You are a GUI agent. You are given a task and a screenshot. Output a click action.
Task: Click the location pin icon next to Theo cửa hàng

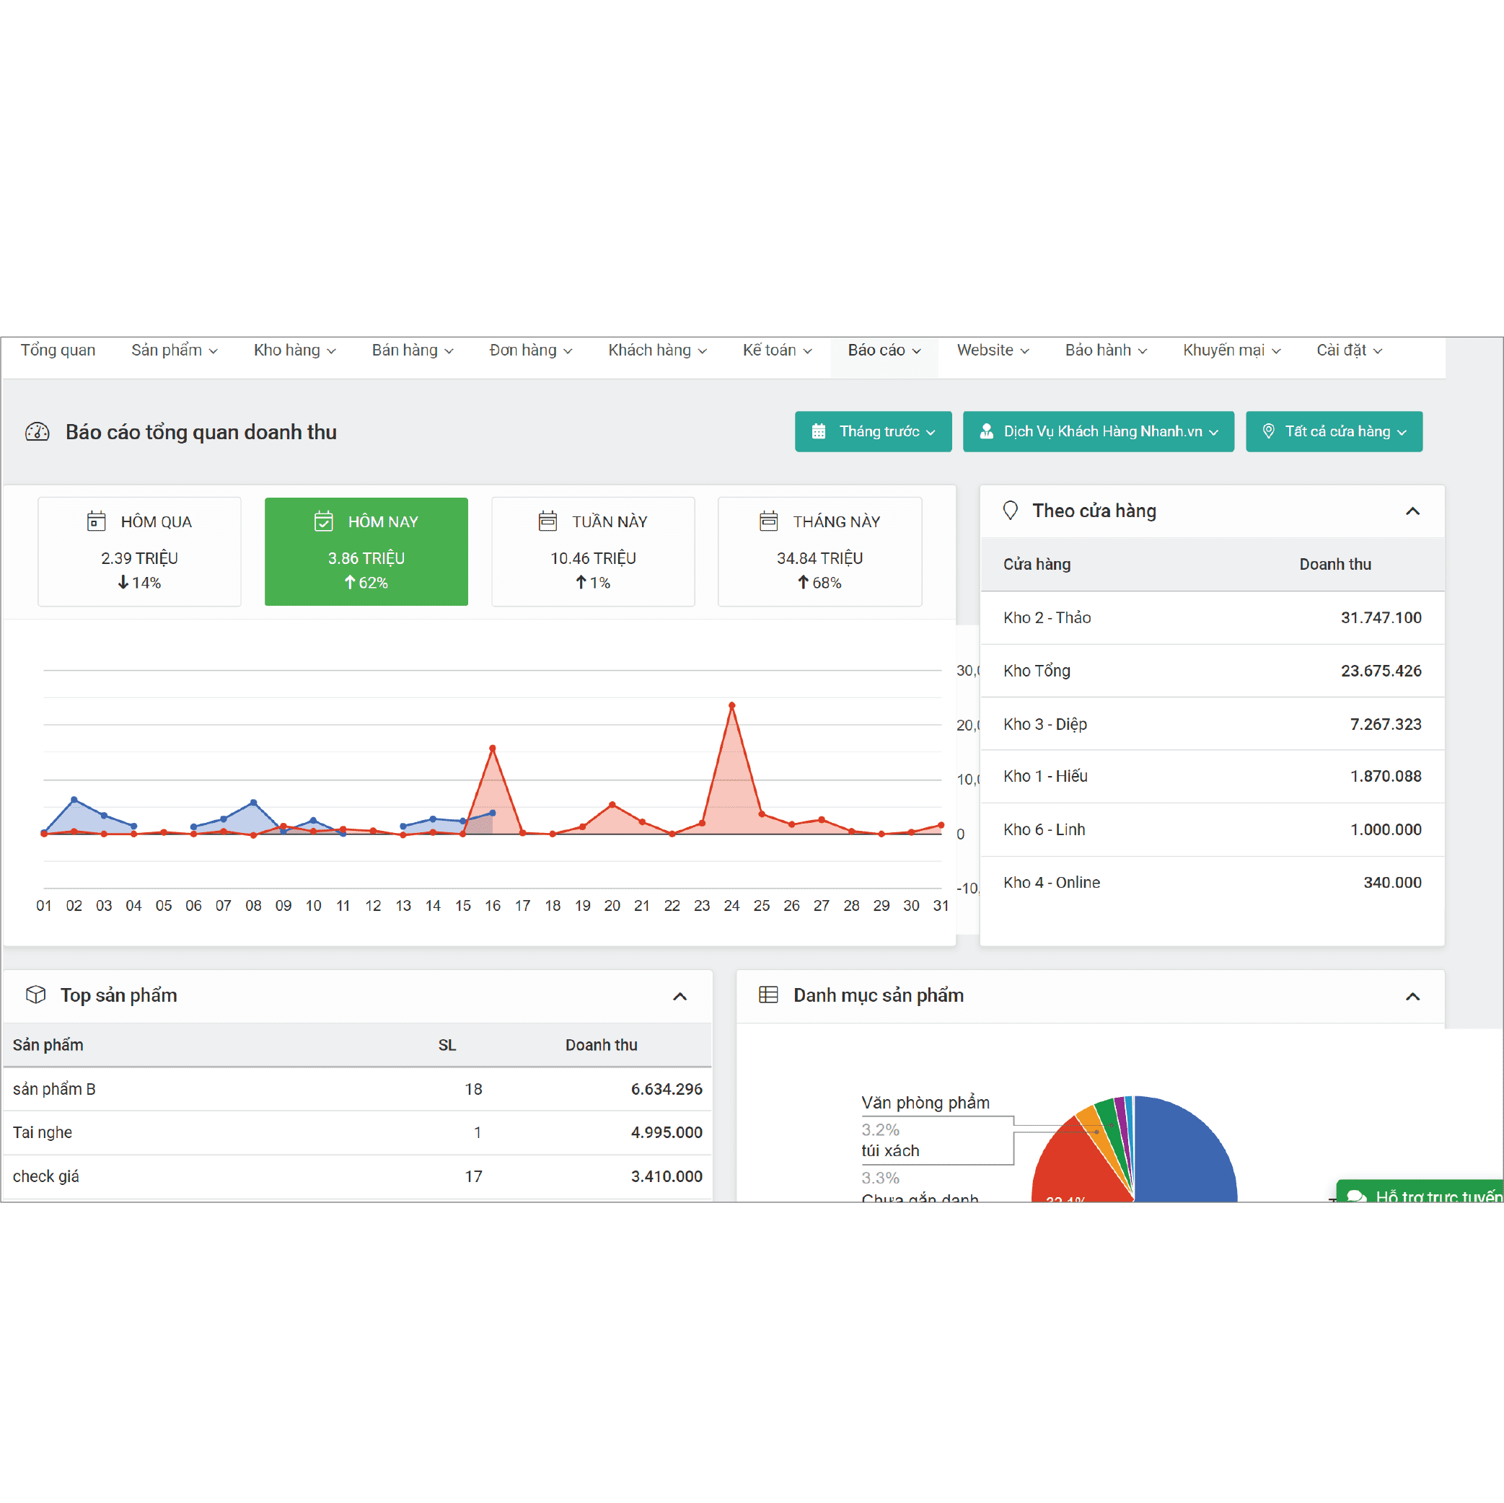tap(1010, 511)
